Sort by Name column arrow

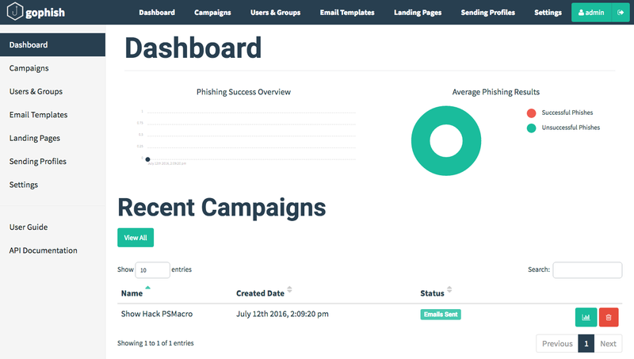tap(147, 287)
